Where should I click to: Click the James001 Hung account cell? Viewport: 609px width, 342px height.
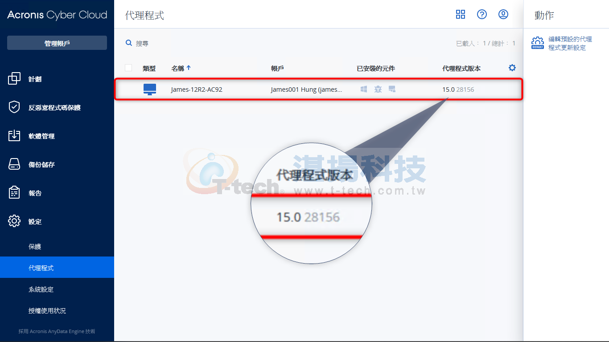[x=307, y=90]
